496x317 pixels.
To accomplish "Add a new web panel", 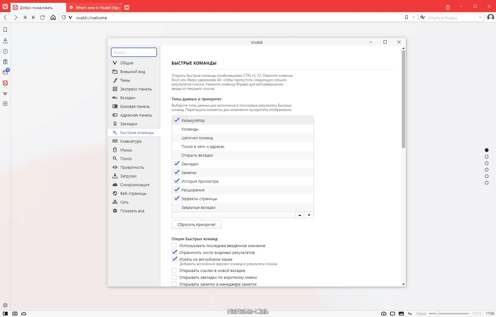I will tap(5, 104).
